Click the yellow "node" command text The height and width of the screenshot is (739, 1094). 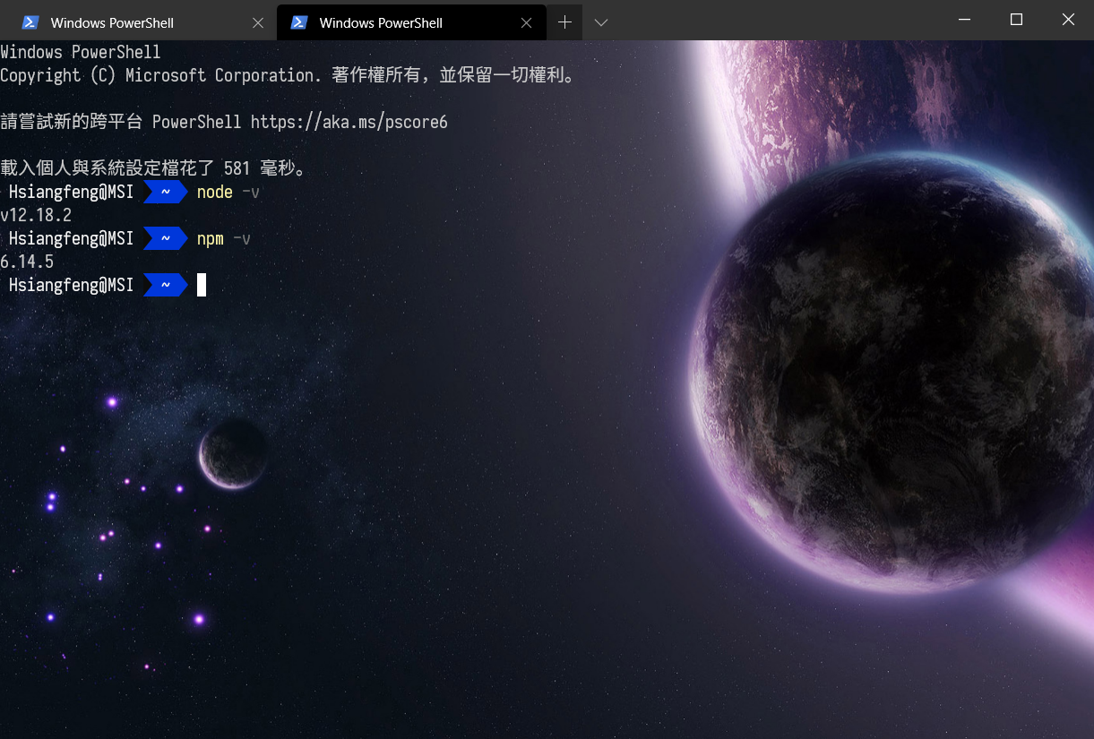click(215, 193)
